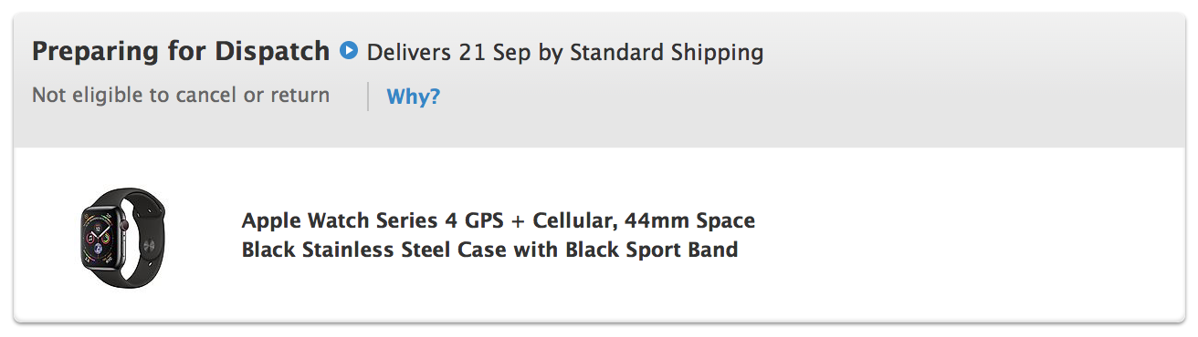Viewport: 1198px width, 337px height.
Task: Click the words 'cancel or return'
Action: click(x=253, y=95)
